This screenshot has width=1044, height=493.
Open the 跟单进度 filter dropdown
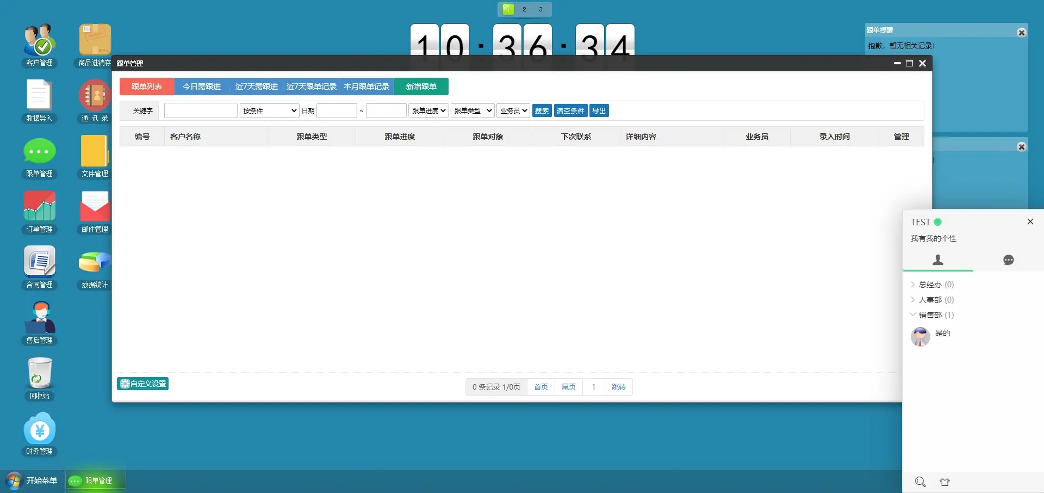point(428,111)
